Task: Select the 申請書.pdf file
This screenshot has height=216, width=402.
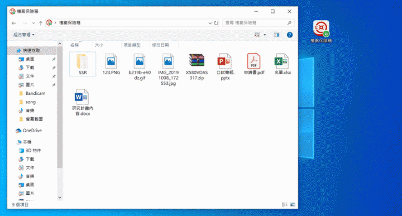Action: [x=254, y=64]
